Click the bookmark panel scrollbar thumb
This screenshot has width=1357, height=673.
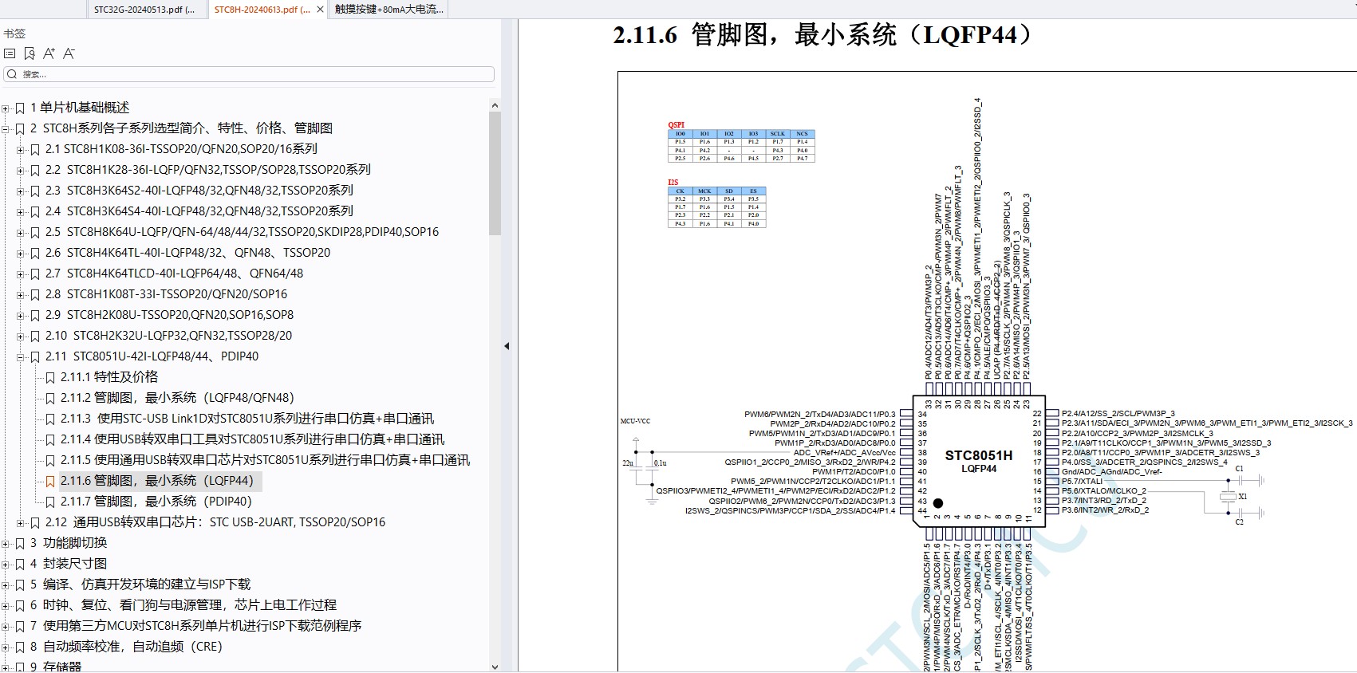click(x=495, y=174)
